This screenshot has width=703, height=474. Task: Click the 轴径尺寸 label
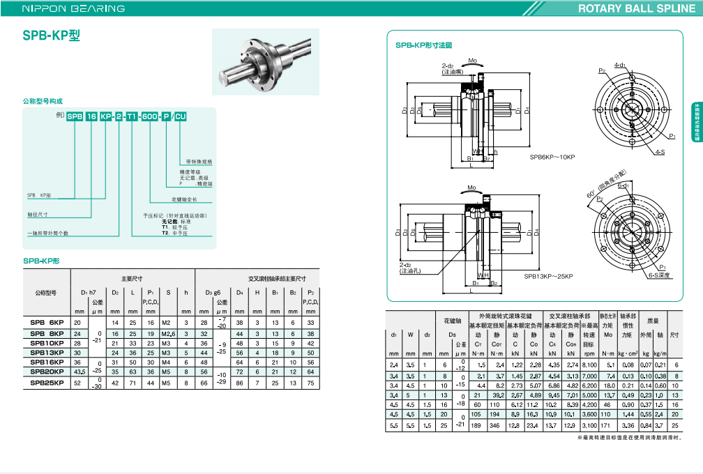click(37, 215)
